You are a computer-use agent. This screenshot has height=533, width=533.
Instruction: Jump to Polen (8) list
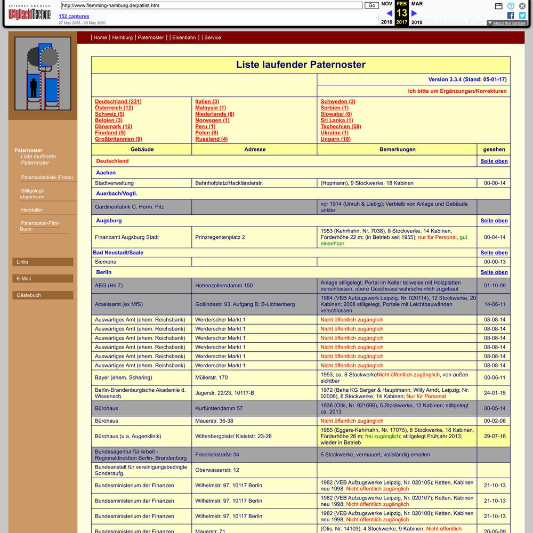(207, 133)
